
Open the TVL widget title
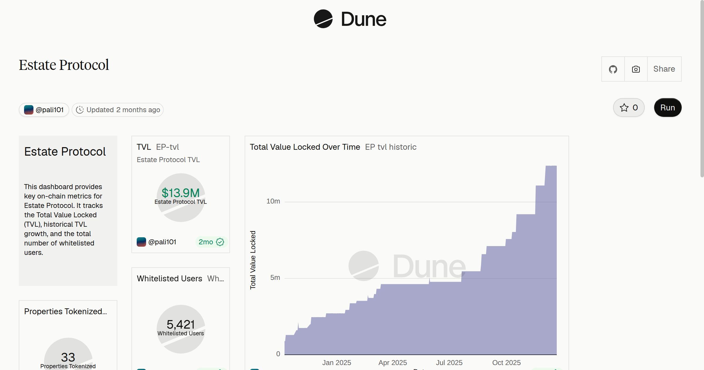tap(144, 147)
